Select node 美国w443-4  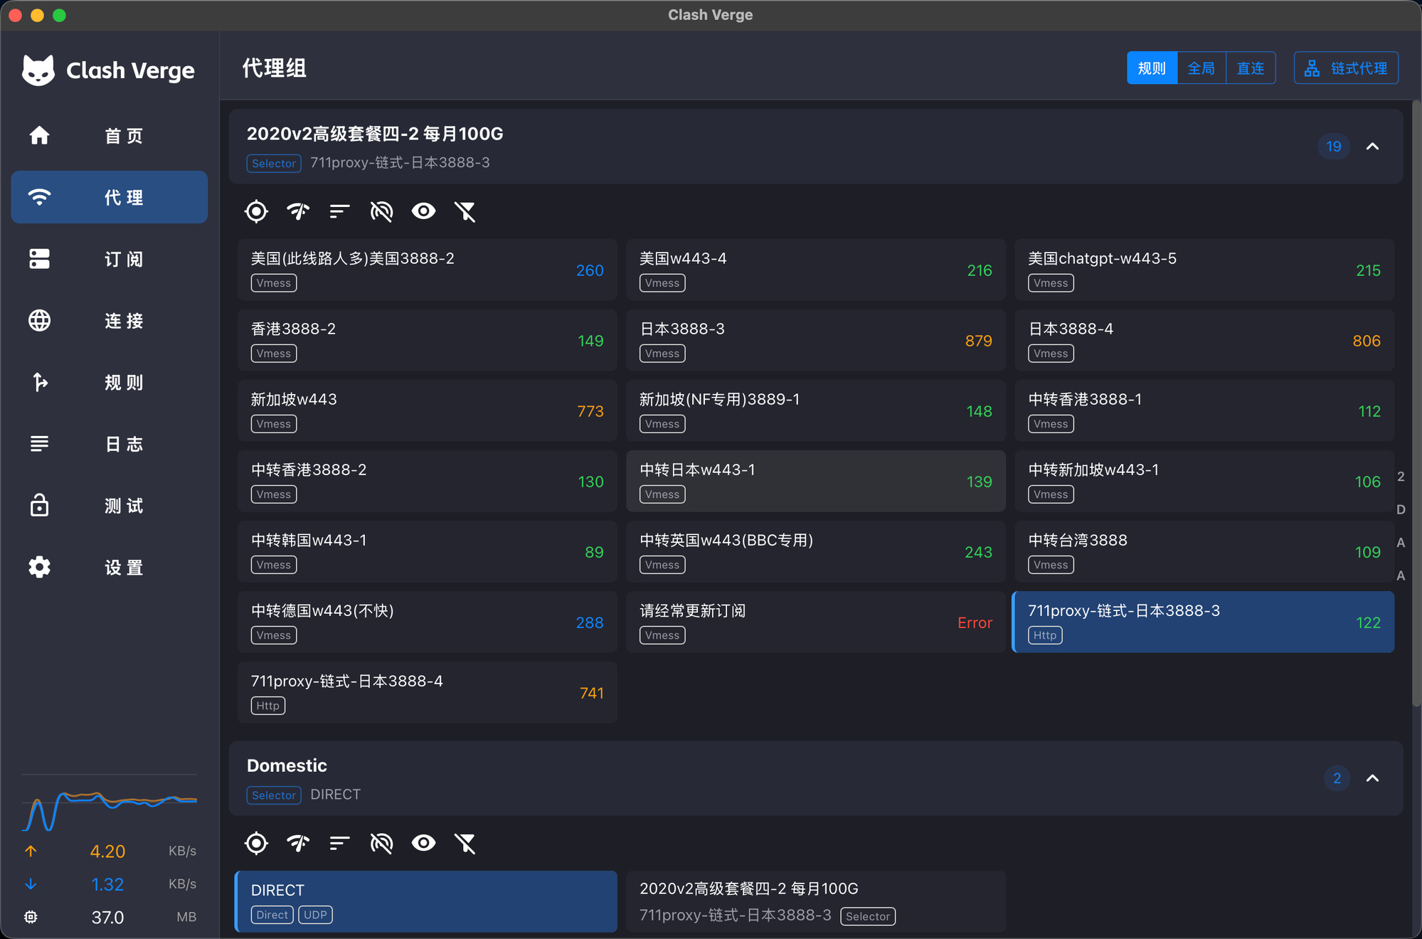816,270
